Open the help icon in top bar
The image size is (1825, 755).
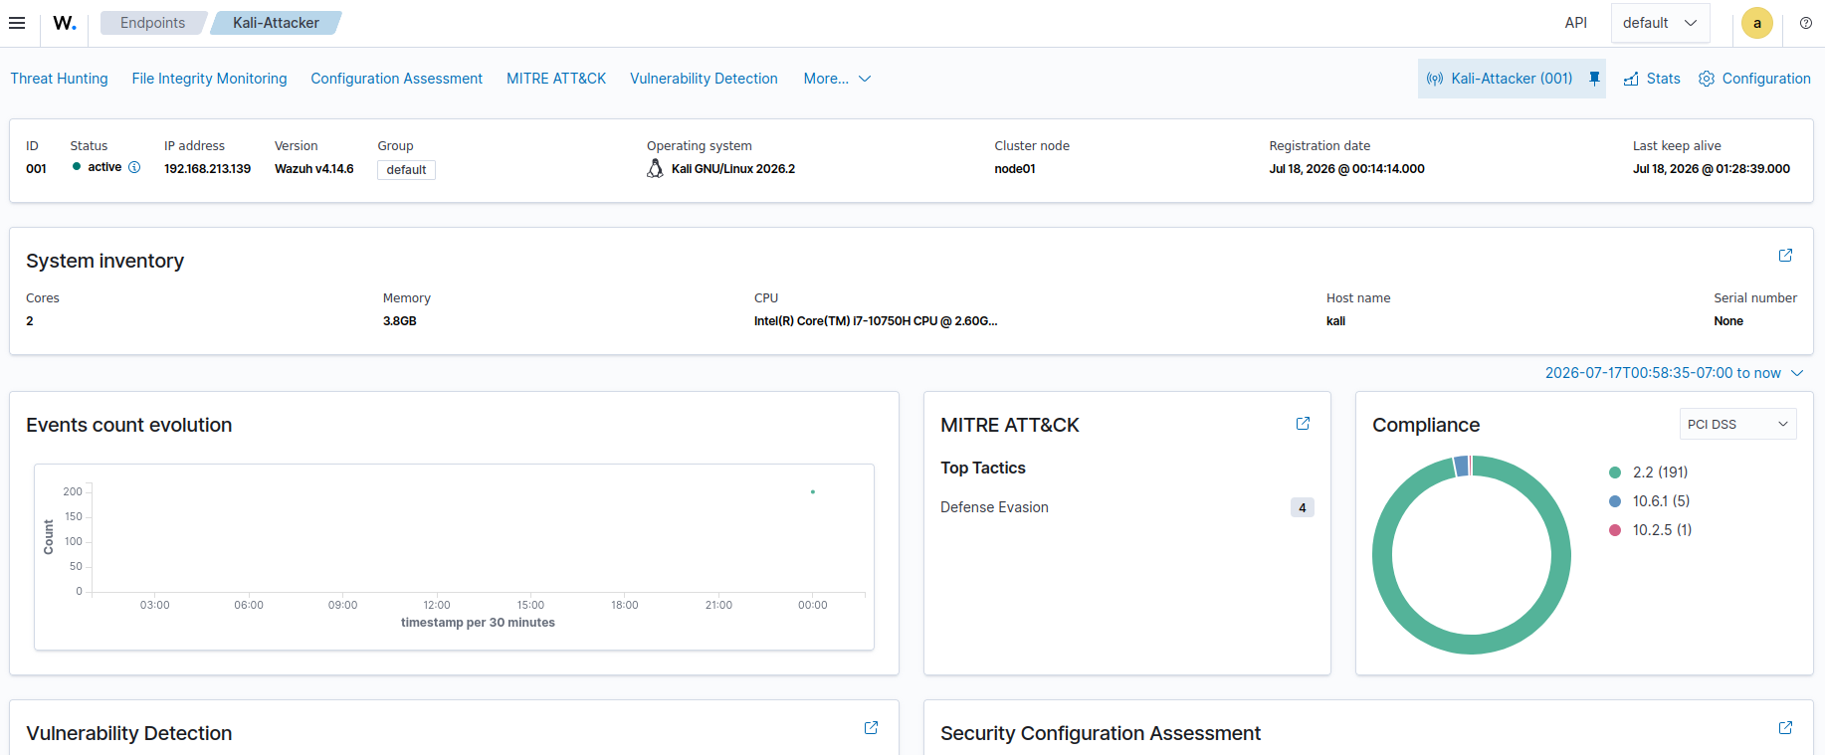point(1806,23)
